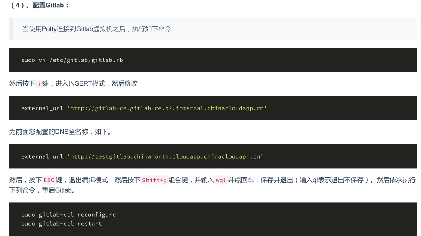Click the text '输入q!表示退出不保存'

click(x=331, y=180)
